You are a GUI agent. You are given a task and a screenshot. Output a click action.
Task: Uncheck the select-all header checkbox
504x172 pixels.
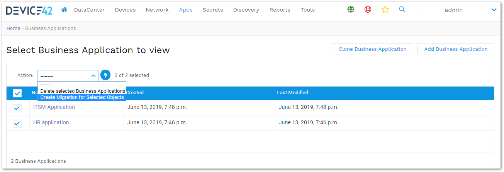pos(17,93)
